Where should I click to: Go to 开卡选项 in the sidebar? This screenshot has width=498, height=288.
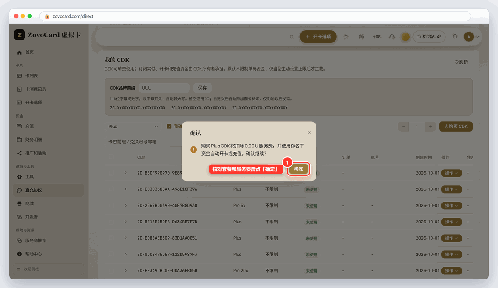click(48, 103)
